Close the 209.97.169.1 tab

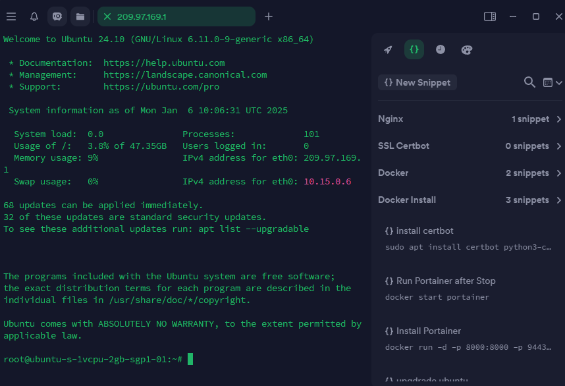click(107, 16)
